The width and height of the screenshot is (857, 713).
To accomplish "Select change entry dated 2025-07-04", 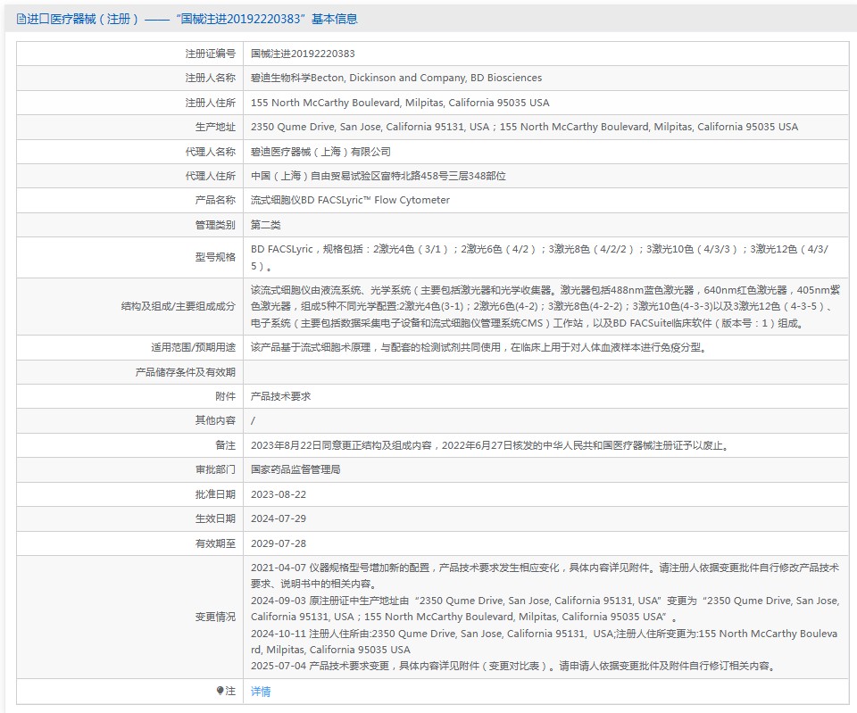I will (514, 666).
